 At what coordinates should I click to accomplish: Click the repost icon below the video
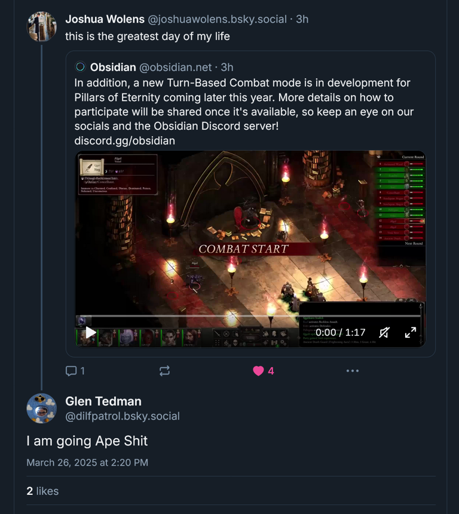(164, 371)
